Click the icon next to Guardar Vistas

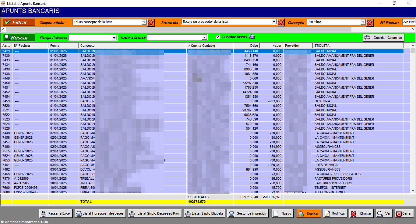tap(252, 37)
